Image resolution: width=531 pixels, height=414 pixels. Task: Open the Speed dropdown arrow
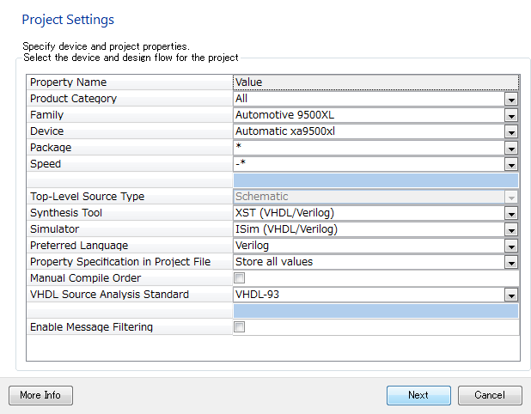(x=511, y=164)
